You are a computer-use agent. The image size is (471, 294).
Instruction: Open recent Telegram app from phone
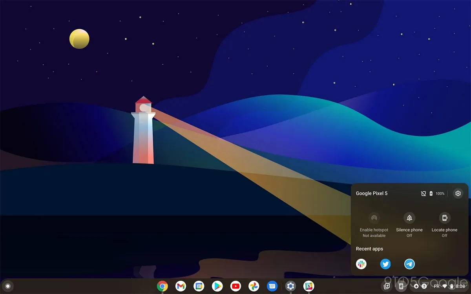pos(409,264)
